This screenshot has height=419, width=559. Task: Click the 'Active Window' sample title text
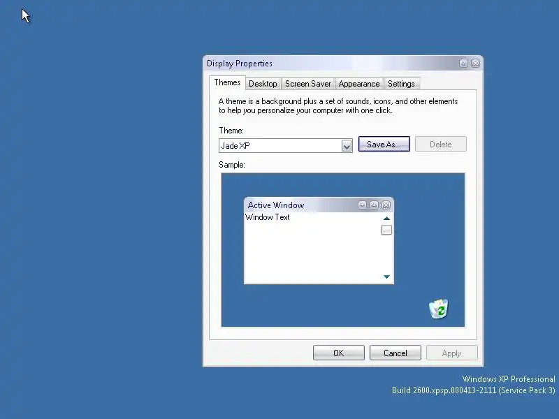point(276,205)
